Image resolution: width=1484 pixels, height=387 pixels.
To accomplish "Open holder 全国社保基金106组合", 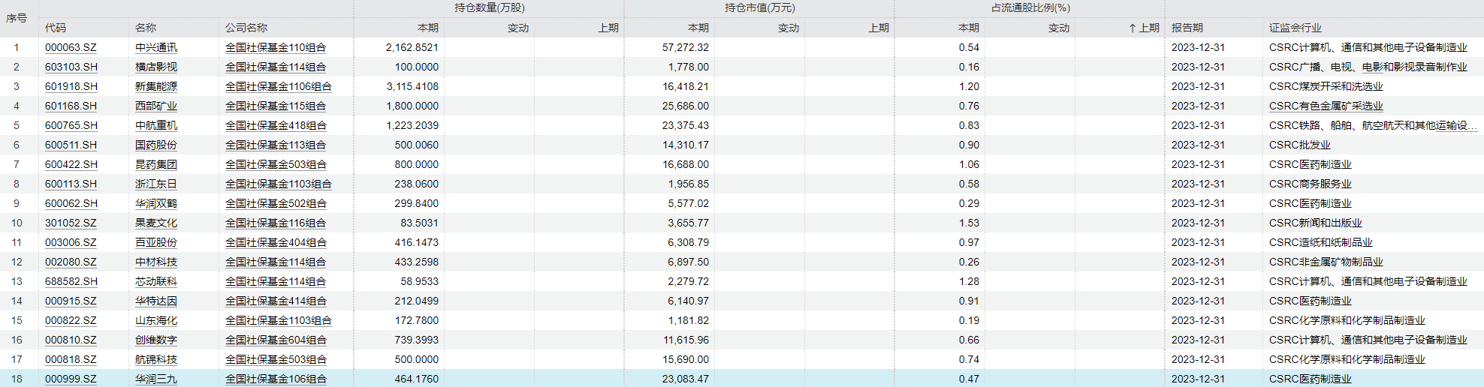I will coord(276,379).
